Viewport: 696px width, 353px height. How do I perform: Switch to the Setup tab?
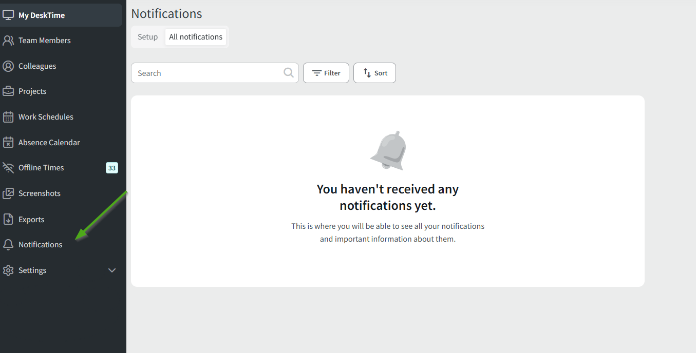[147, 37]
